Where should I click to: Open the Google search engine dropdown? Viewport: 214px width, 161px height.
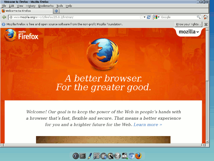(157, 17)
